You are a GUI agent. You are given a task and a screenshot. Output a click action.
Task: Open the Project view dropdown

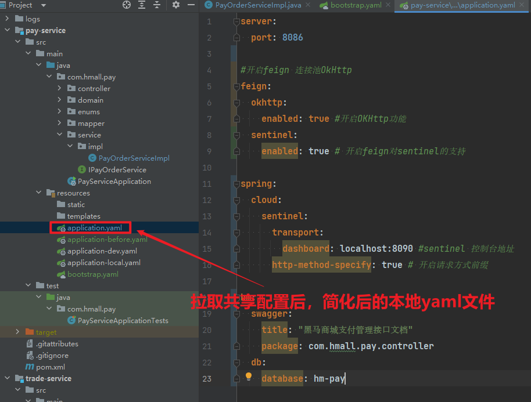pos(43,5)
